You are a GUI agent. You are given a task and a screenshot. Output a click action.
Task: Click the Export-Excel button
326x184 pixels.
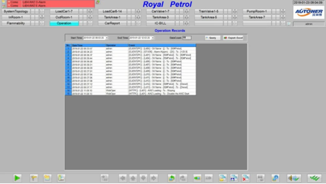click(233, 38)
